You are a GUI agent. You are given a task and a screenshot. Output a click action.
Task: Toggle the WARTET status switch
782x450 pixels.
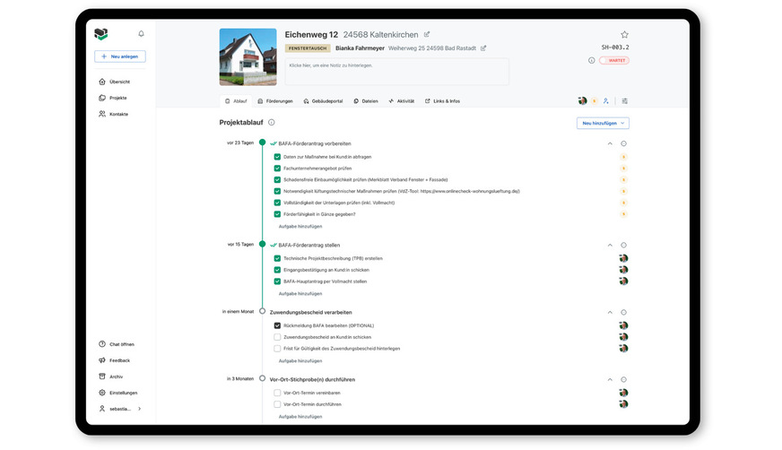tap(614, 60)
